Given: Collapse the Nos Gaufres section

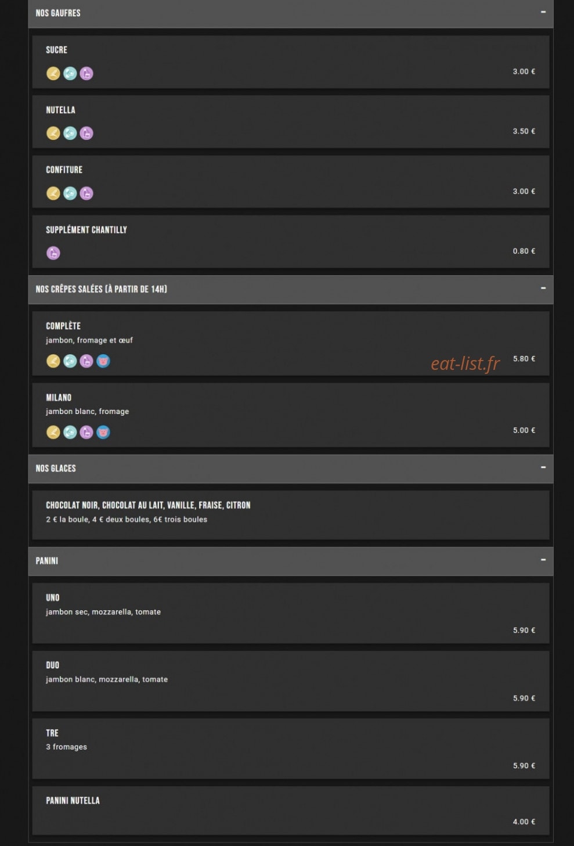Looking at the screenshot, I should pos(543,12).
